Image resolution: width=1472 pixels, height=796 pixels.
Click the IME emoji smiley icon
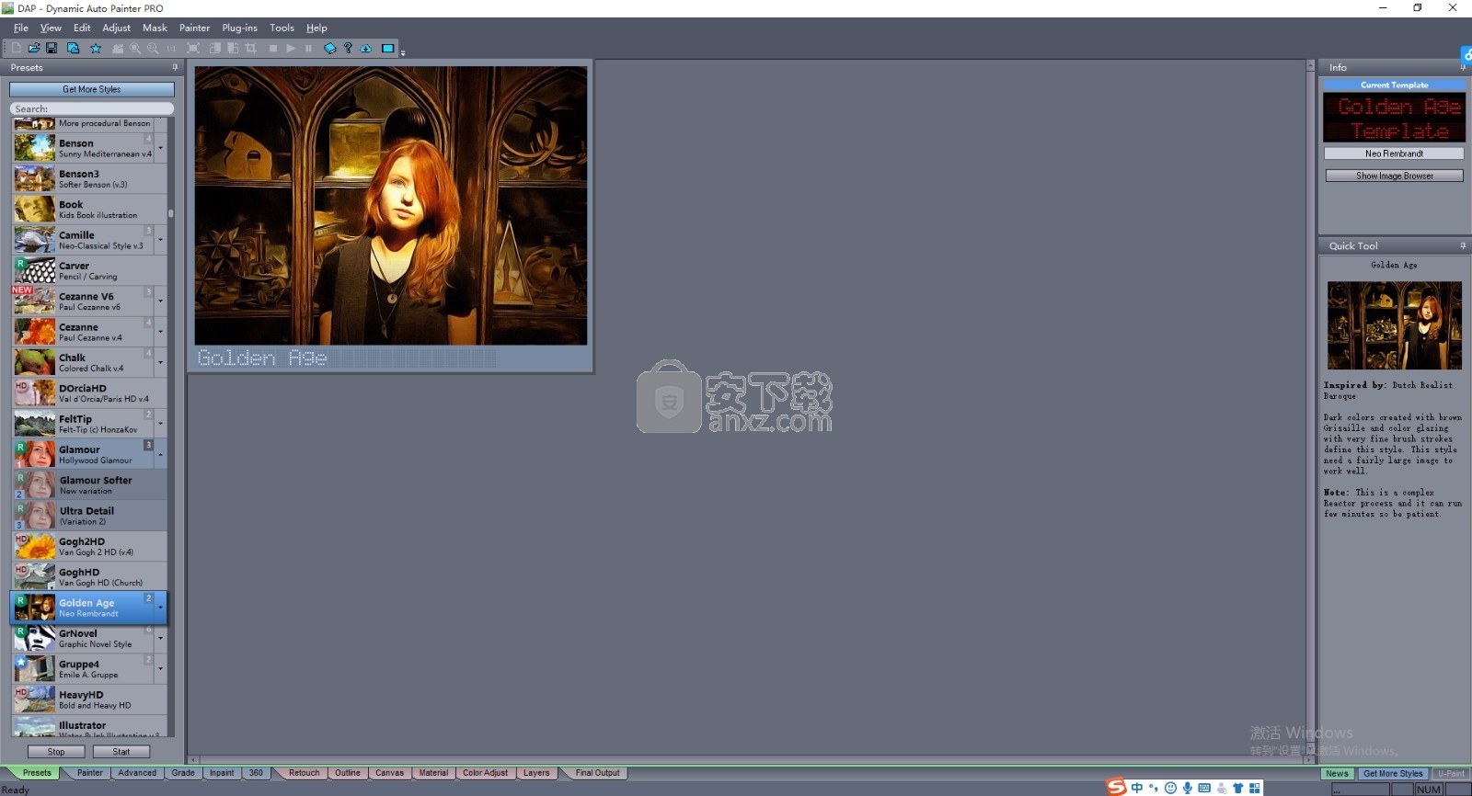click(1170, 788)
